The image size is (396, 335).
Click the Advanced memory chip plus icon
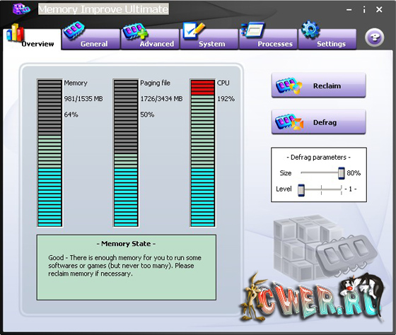[x=134, y=31]
